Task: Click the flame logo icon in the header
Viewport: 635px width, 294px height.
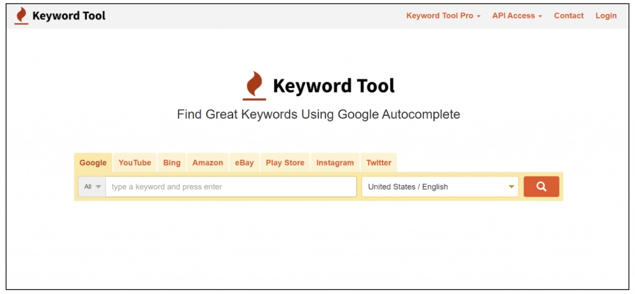Action: coord(22,16)
